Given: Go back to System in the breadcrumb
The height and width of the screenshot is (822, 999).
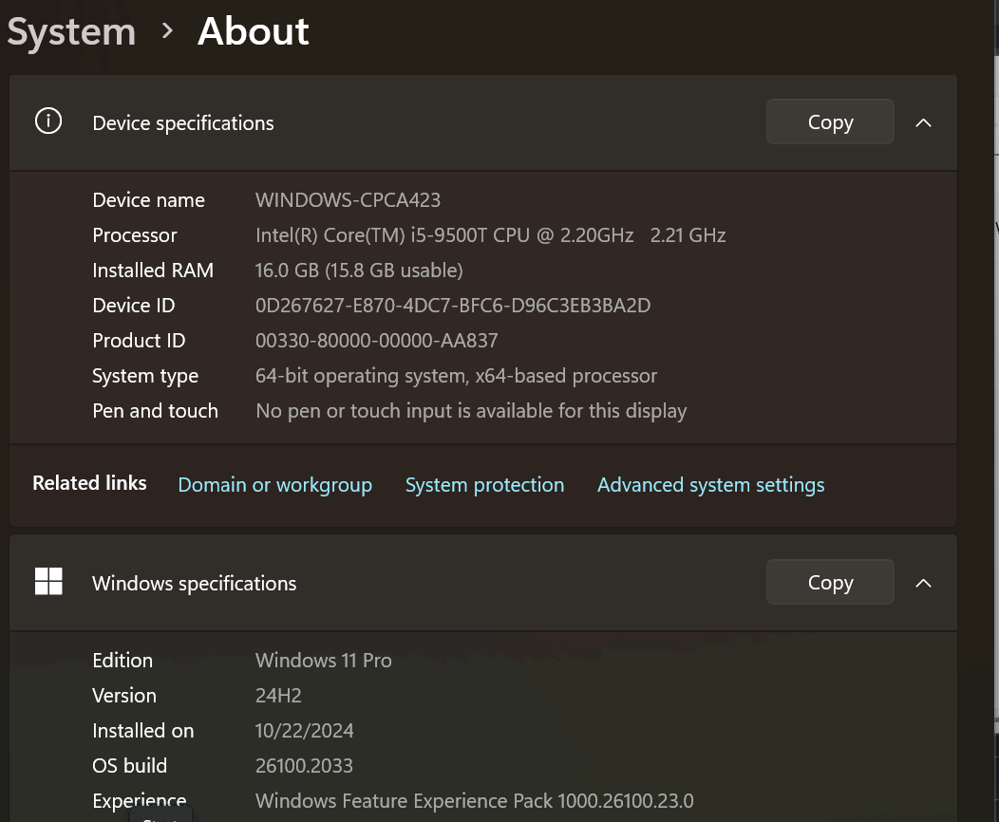Looking at the screenshot, I should click(71, 32).
